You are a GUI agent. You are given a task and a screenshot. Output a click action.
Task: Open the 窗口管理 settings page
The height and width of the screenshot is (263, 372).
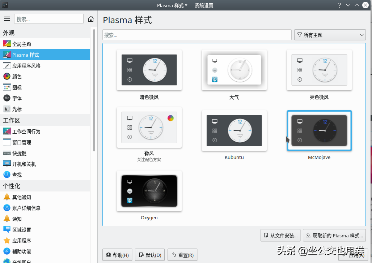click(45, 142)
